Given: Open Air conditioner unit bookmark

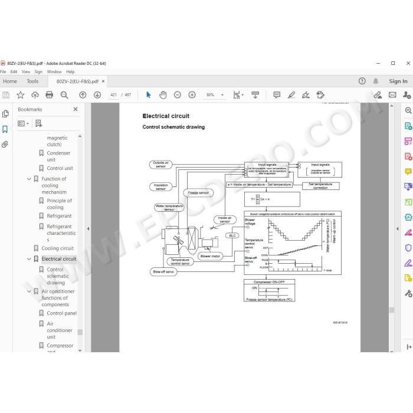Looking at the screenshot, I should coord(59,330).
